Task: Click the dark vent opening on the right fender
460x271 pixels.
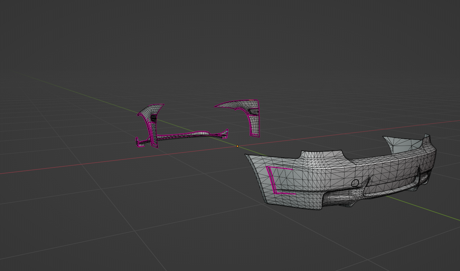Action: tap(253, 110)
